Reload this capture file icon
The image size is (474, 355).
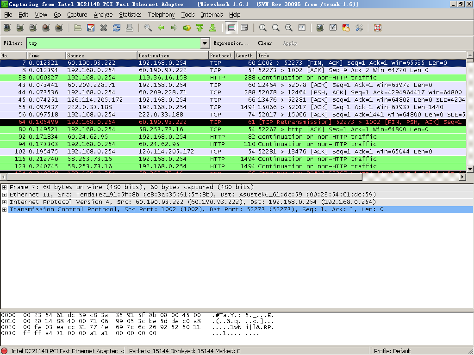point(117,28)
